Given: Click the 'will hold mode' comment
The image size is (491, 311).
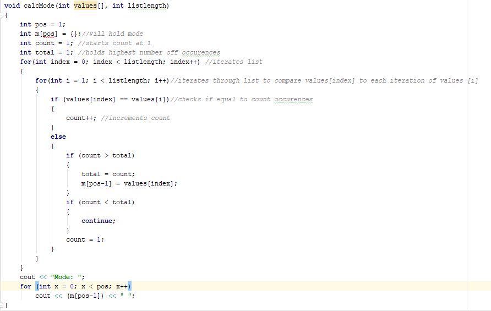Looking at the screenshot, I should pyautogui.click(x=112, y=34).
